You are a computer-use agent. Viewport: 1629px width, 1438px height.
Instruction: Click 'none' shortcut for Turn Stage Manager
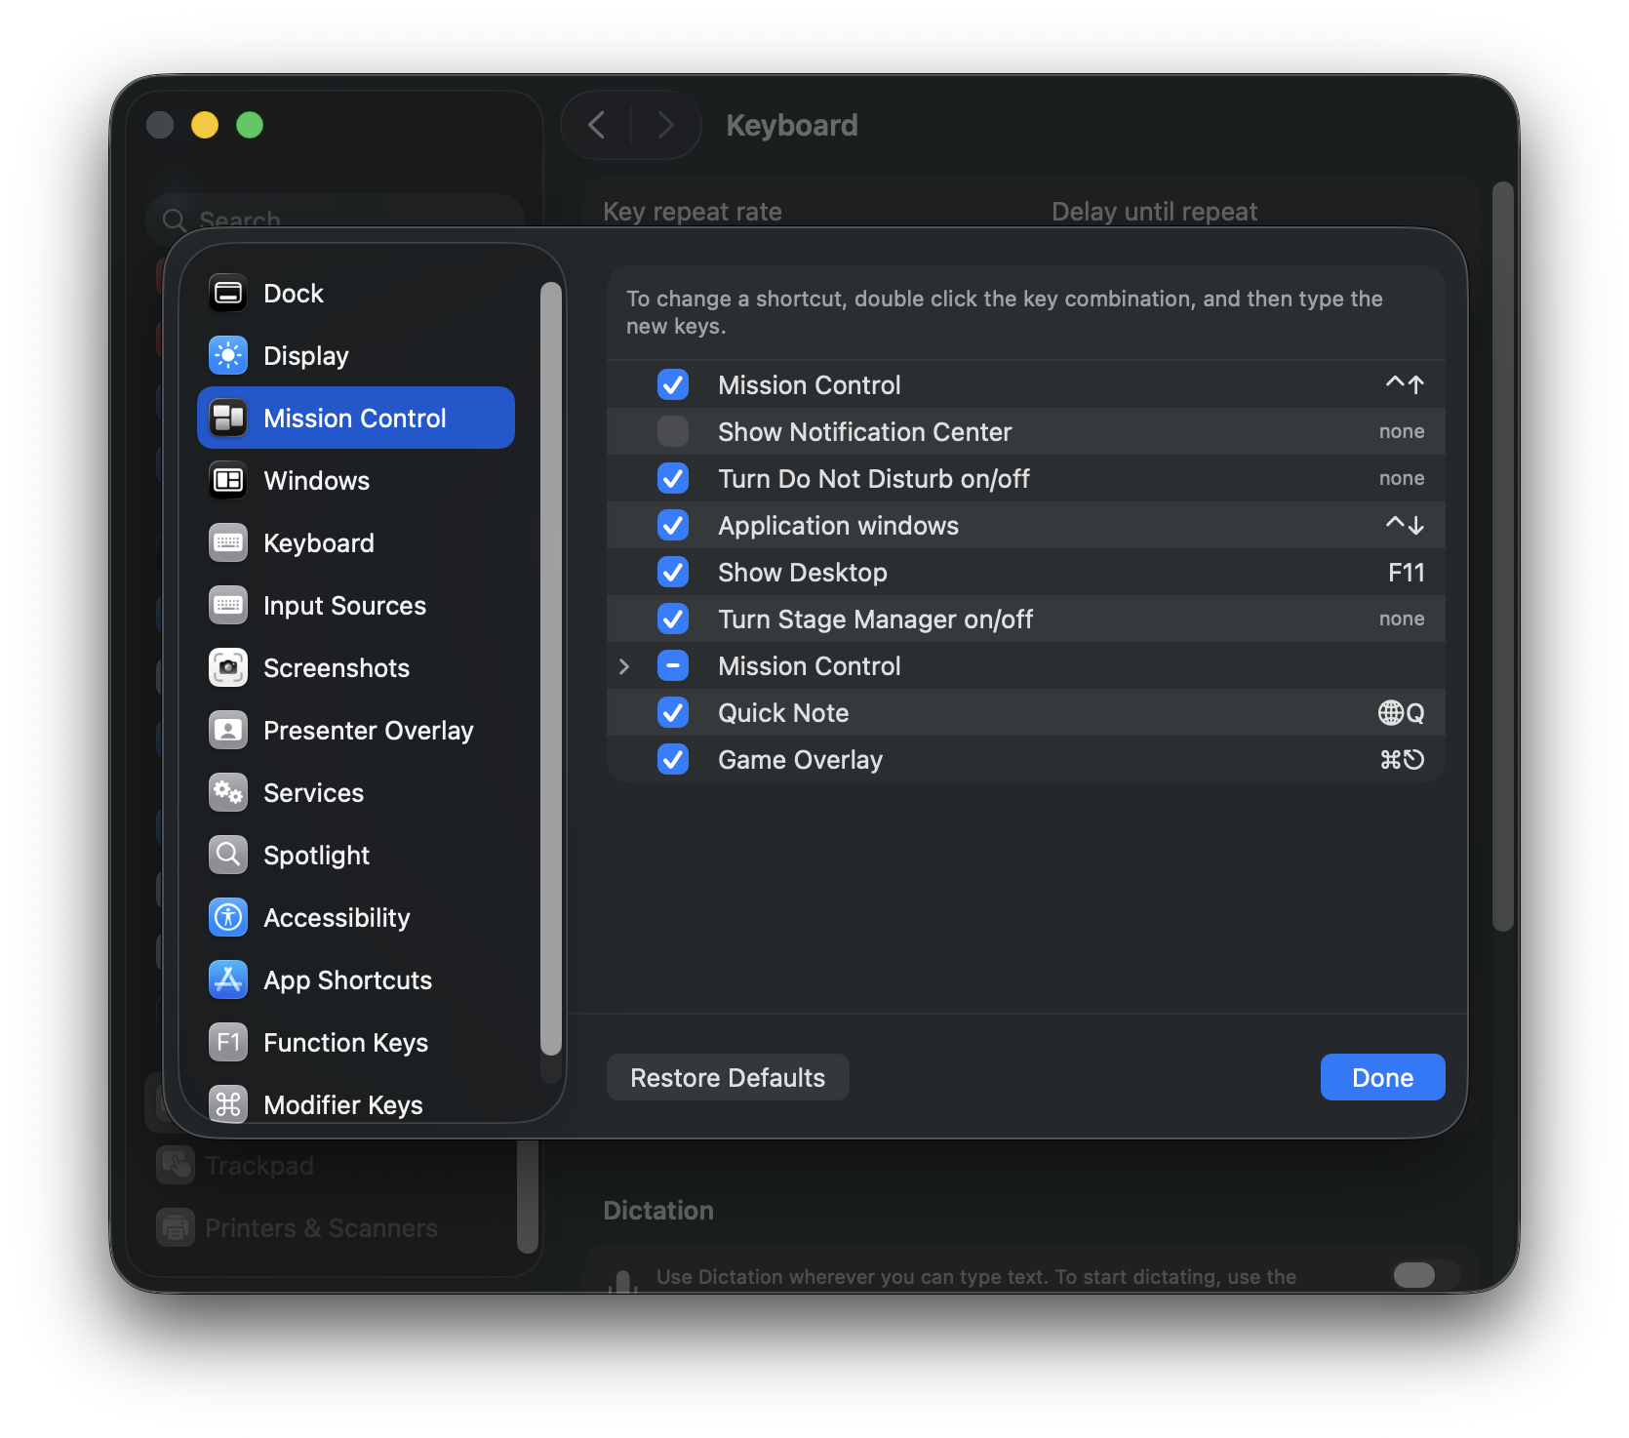1402,619
